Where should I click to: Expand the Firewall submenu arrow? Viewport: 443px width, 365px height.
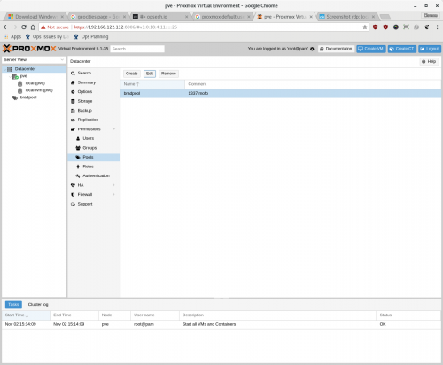[113, 194]
